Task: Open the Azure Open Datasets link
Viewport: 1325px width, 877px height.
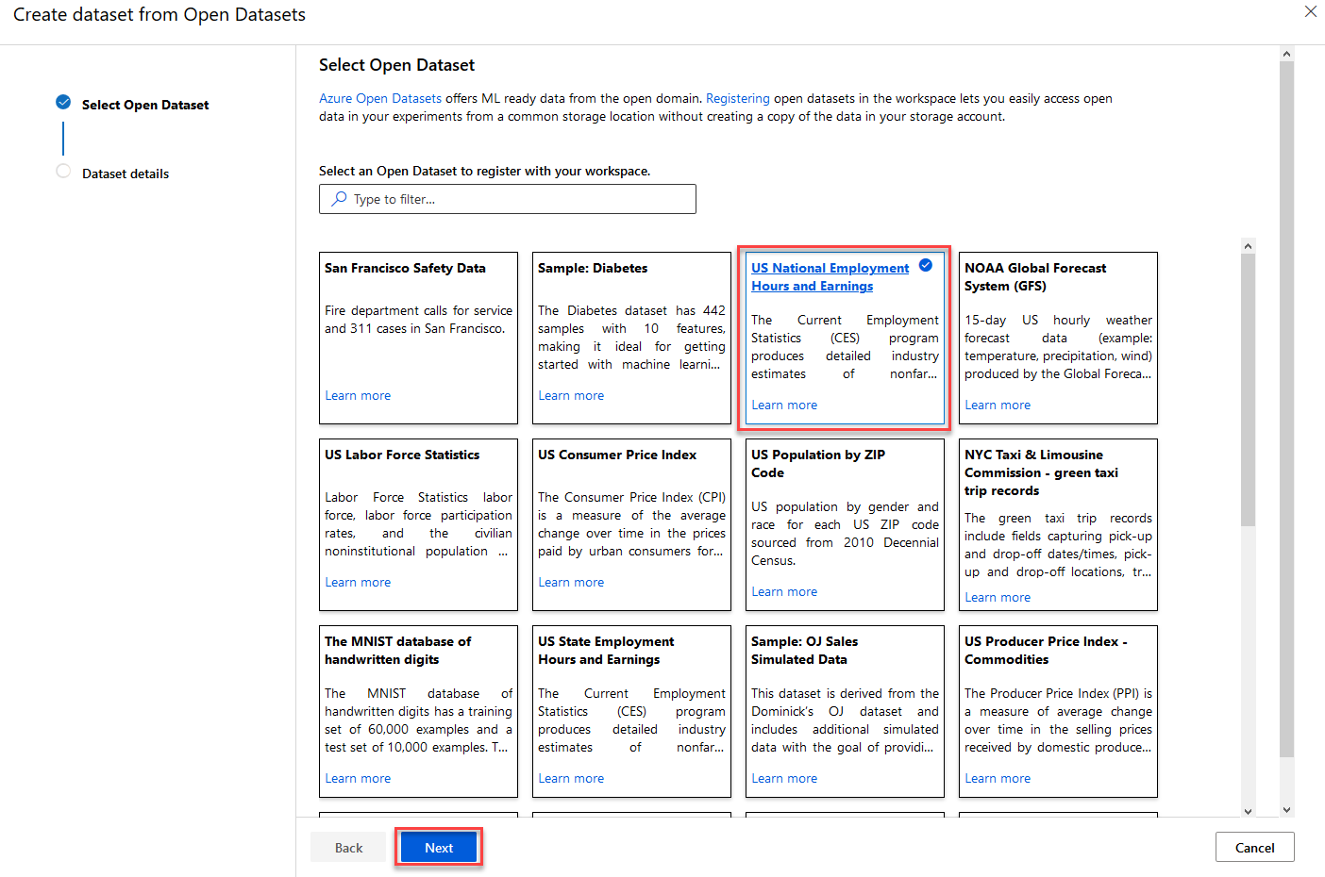Action: 380,98
